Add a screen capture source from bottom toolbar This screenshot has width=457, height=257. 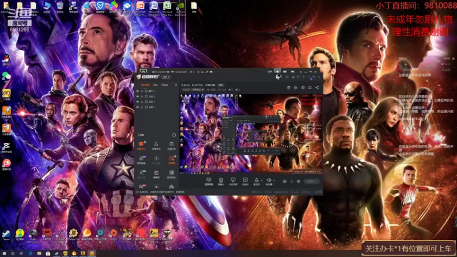(x=209, y=181)
